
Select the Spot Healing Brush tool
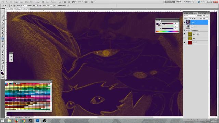click(2, 28)
